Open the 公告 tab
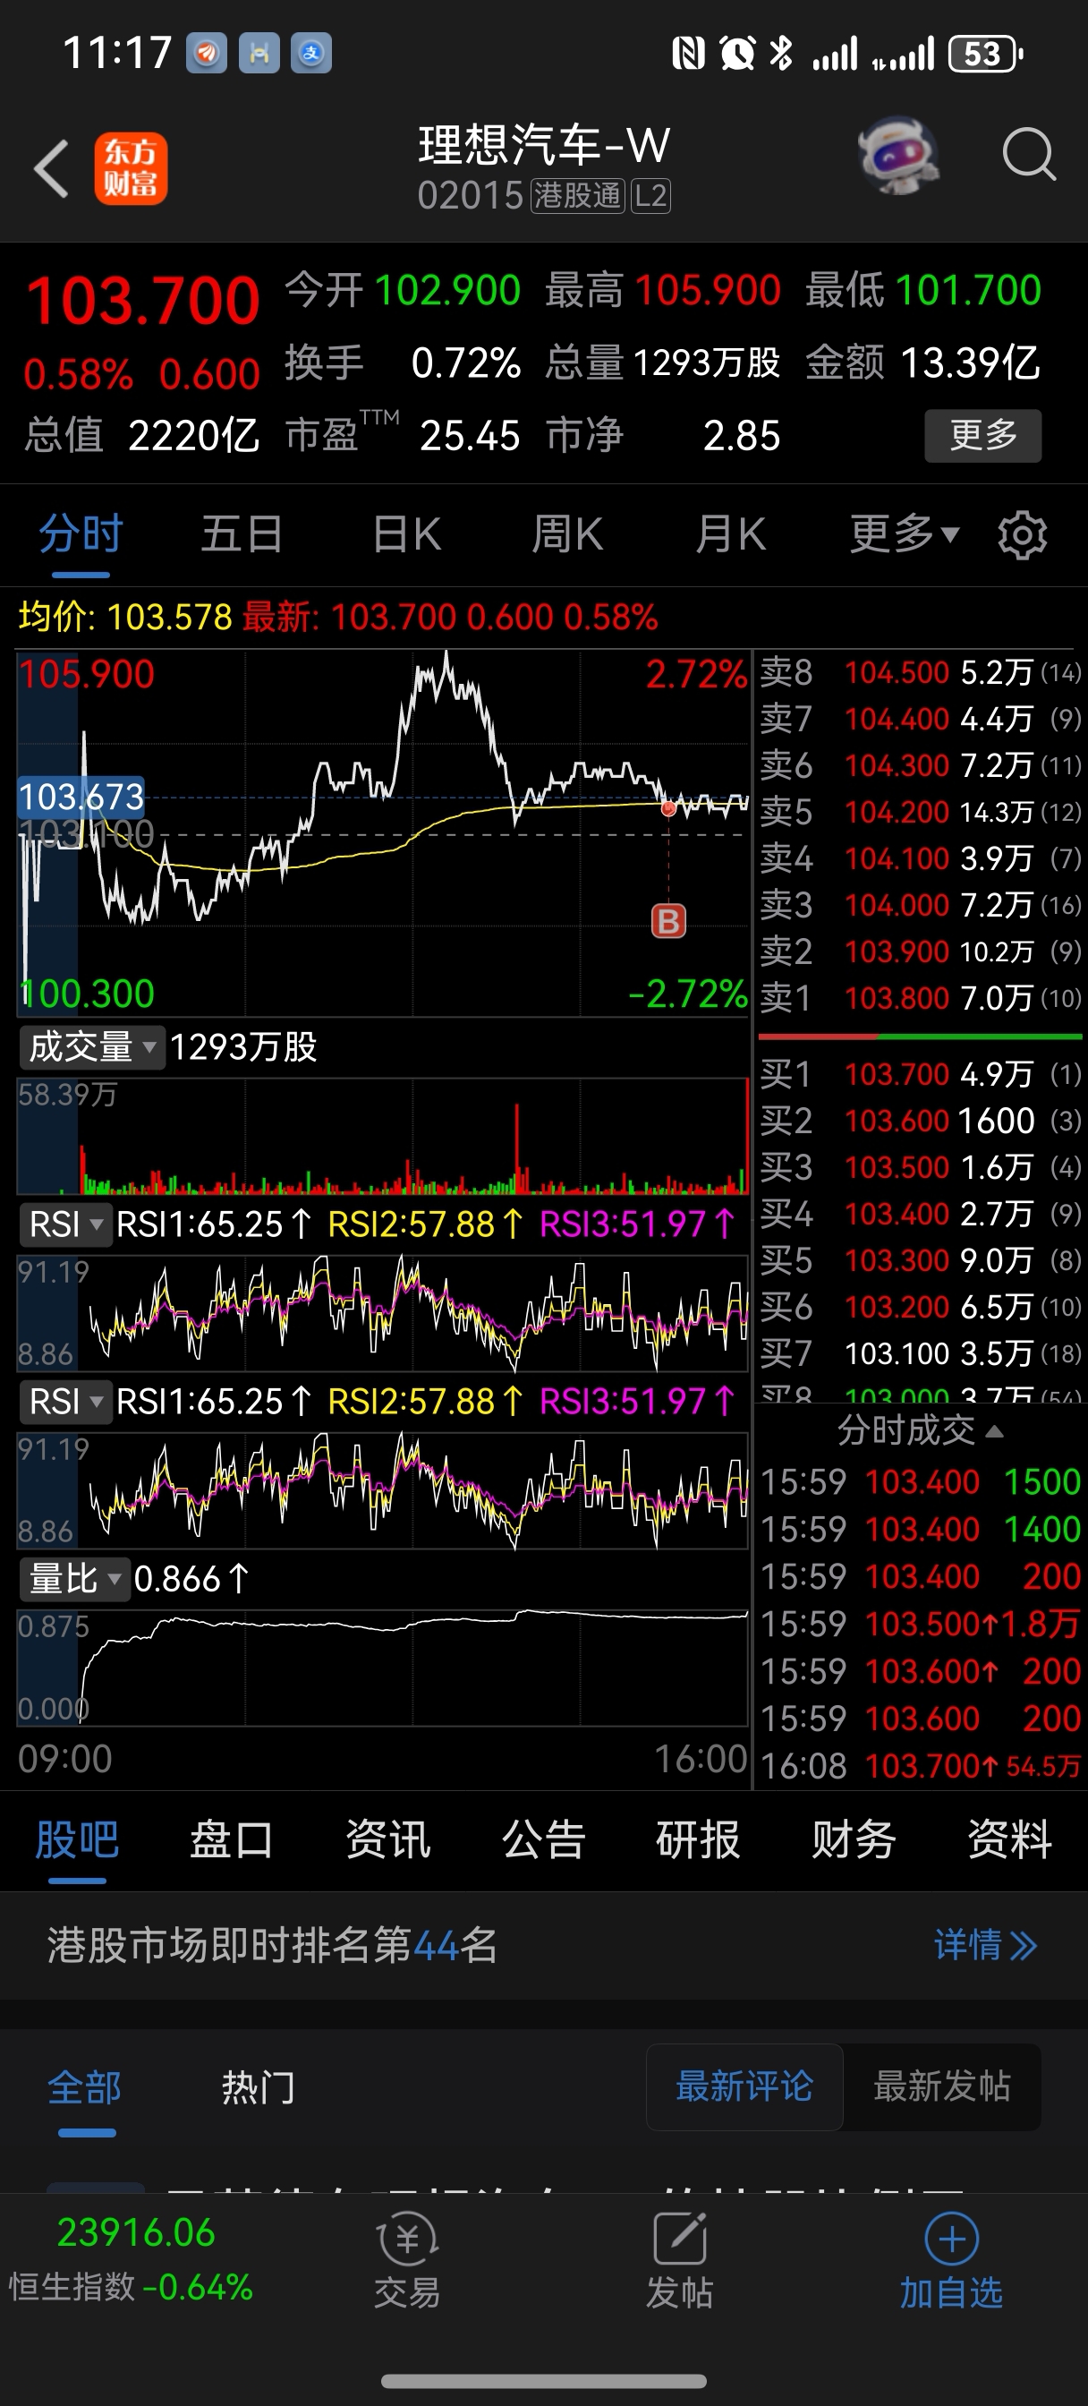The width and height of the screenshot is (1088, 2406). [543, 1839]
